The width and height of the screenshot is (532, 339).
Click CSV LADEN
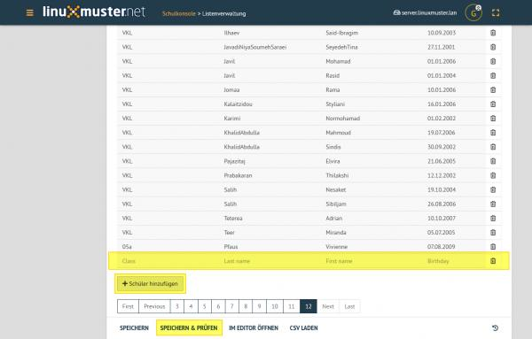tap(303, 327)
